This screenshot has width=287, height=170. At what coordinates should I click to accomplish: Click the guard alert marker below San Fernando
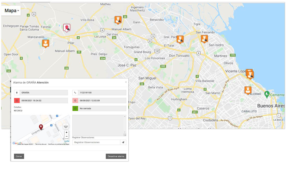tap(204, 39)
